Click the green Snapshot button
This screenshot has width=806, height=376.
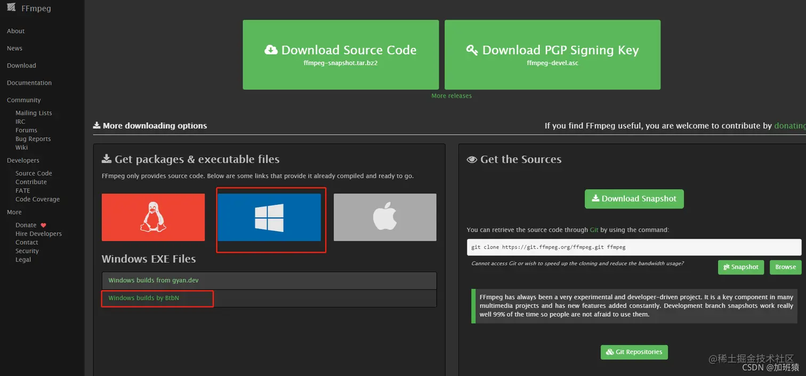pos(741,267)
